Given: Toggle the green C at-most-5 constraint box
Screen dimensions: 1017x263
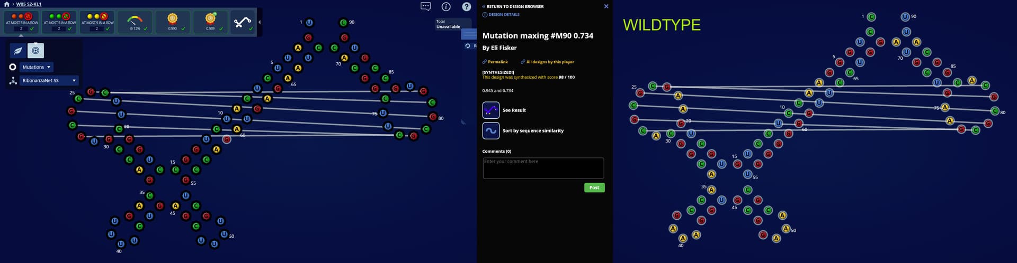Looking at the screenshot, I should point(59,22).
